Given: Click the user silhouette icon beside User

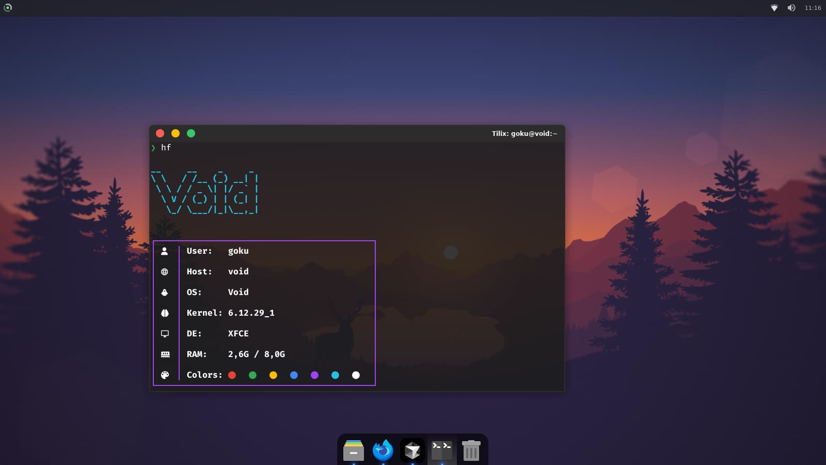Looking at the screenshot, I should pos(165,251).
